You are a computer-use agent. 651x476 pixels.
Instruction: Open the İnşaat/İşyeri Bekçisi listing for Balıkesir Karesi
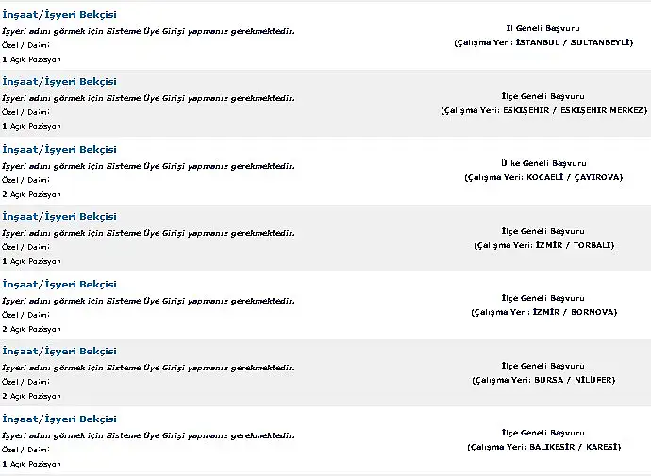(59, 419)
